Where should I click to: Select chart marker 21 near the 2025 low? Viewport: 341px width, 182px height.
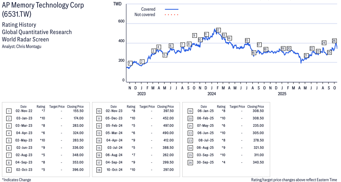click(x=306, y=55)
